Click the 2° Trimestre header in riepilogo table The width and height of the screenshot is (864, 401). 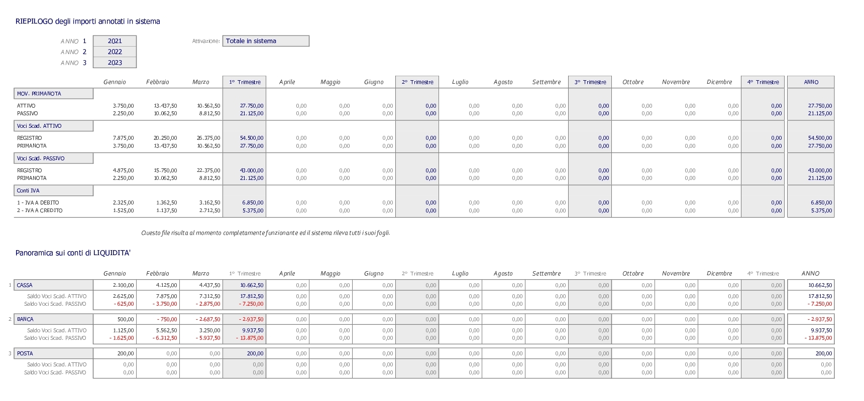tap(417, 82)
